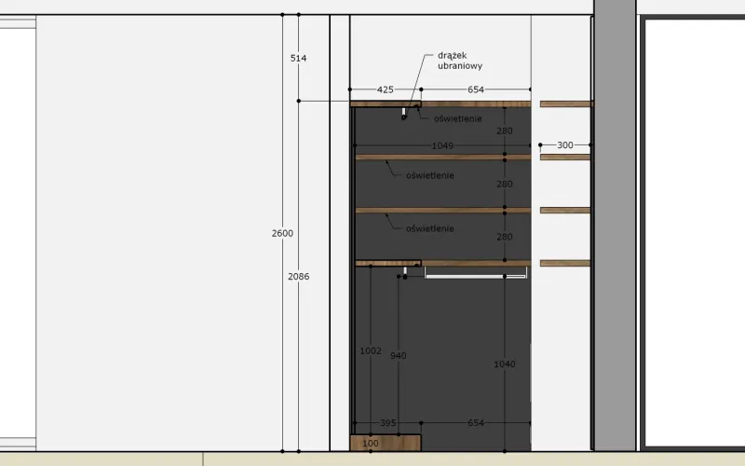Select the 940 height dimension label
745x466 pixels.
tap(399, 356)
